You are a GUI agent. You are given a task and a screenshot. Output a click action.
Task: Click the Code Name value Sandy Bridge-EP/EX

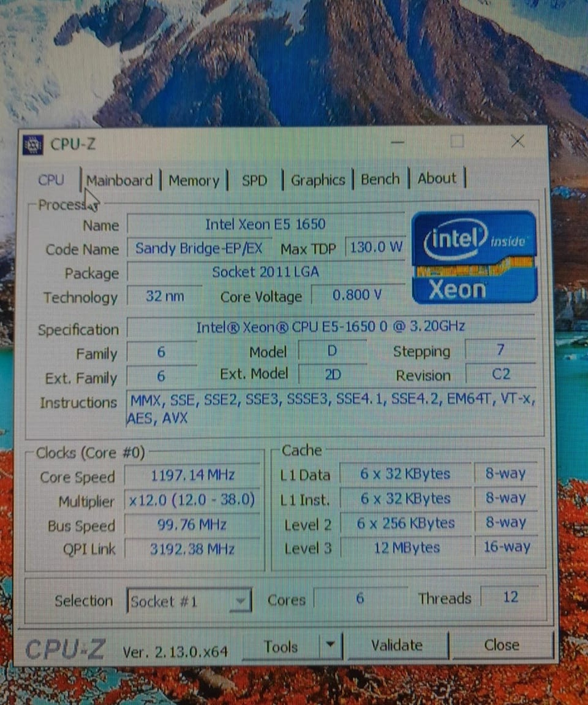click(199, 248)
